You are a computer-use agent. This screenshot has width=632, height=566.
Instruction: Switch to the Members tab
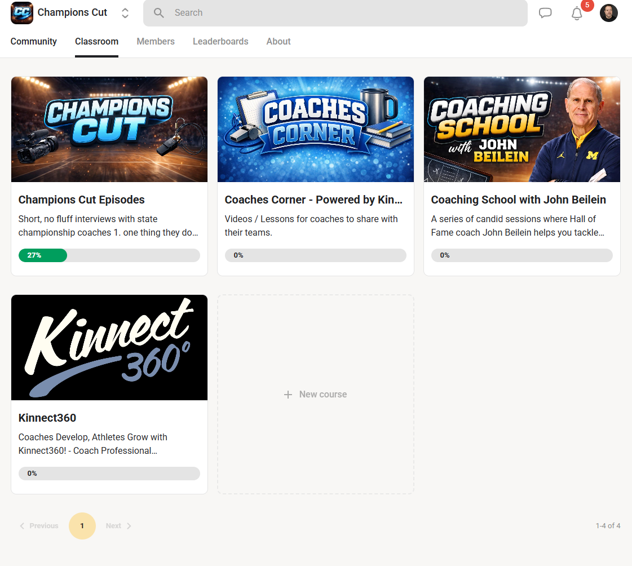point(156,42)
